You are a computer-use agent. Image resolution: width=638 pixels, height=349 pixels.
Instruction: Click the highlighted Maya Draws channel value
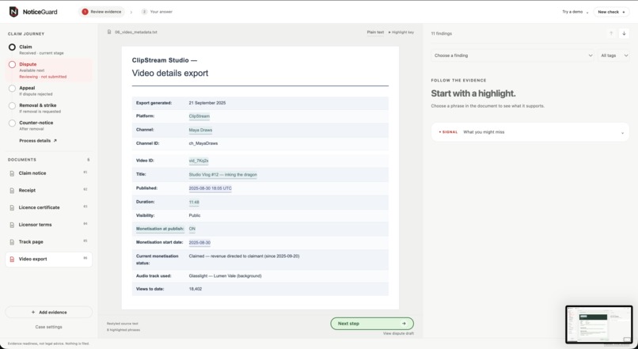point(200,130)
